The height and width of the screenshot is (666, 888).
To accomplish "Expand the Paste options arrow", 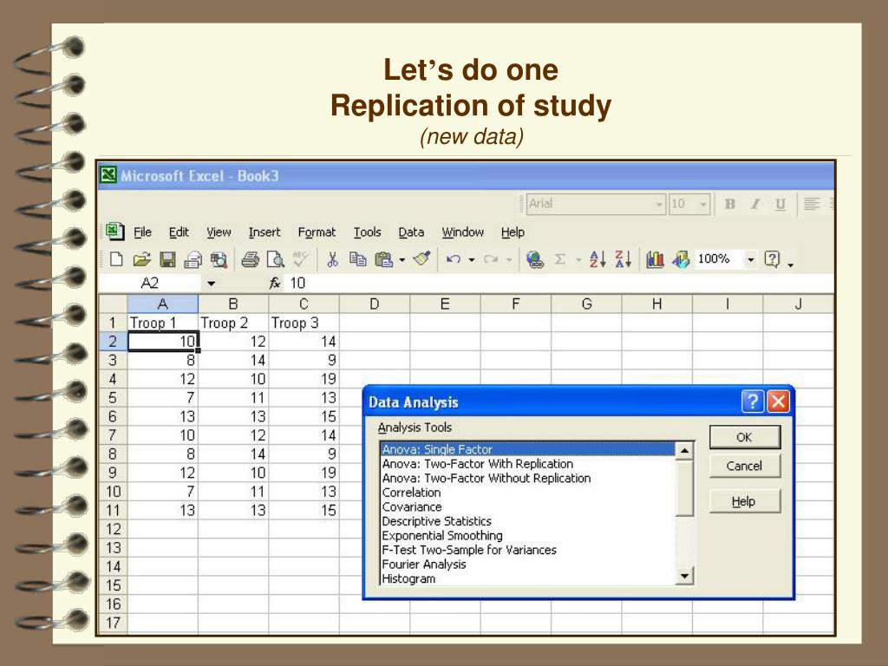I will pos(402,260).
